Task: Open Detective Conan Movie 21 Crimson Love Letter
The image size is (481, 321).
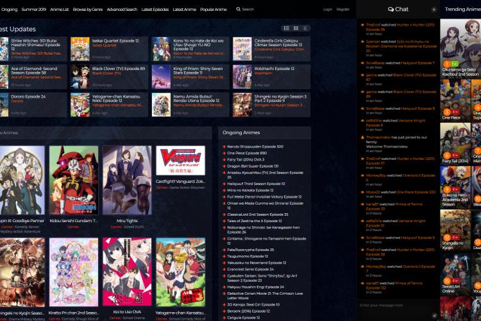Action: 265,295
